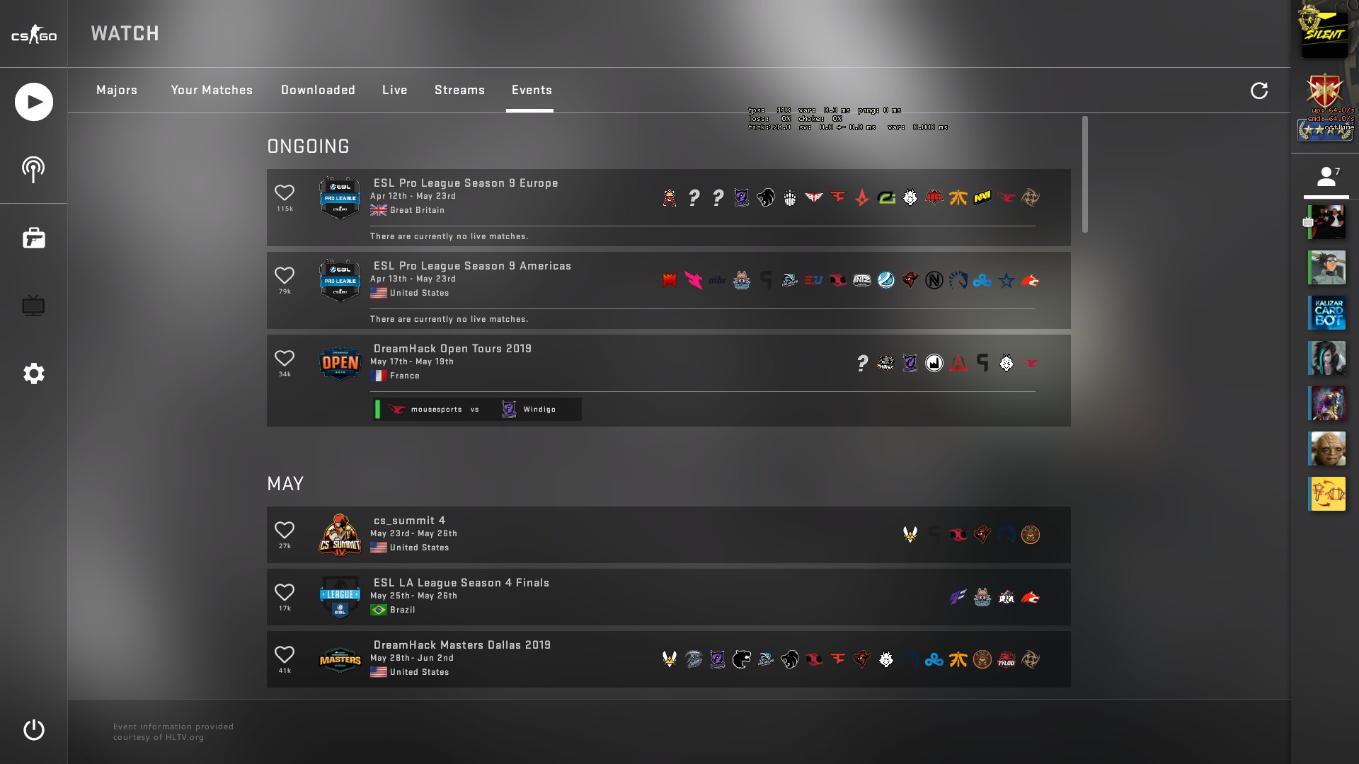Screen dimensions: 1359x764
Task: Select the Play/Watch button icon
Action: tap(33, 100)
